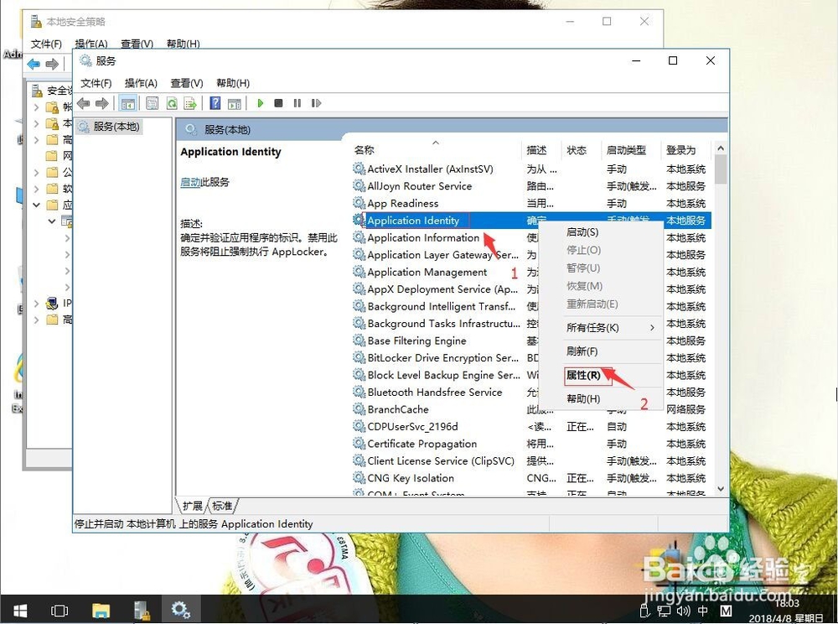The height and width of the screenshot is (624, 838).
Task: Refresh the services list with the refresh icon
Action: [x=172, y=102]
